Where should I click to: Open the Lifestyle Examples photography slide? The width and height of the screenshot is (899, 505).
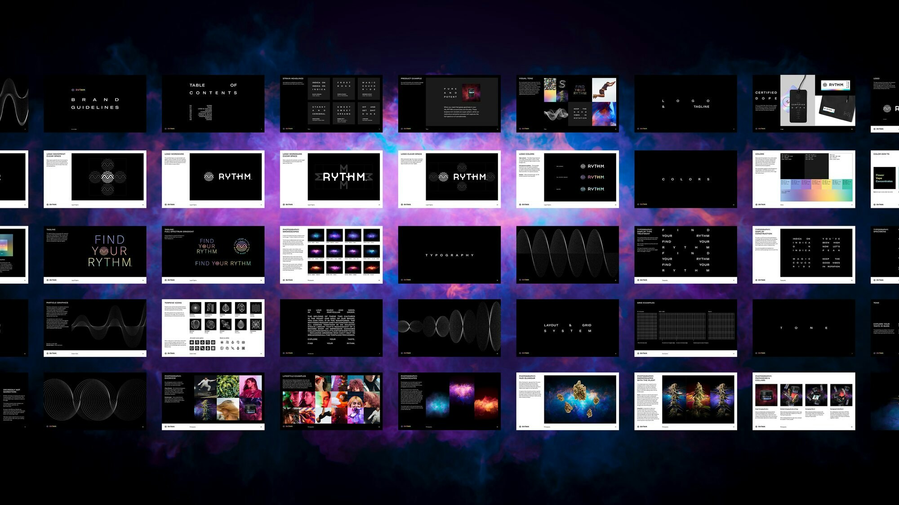(331, 401)
